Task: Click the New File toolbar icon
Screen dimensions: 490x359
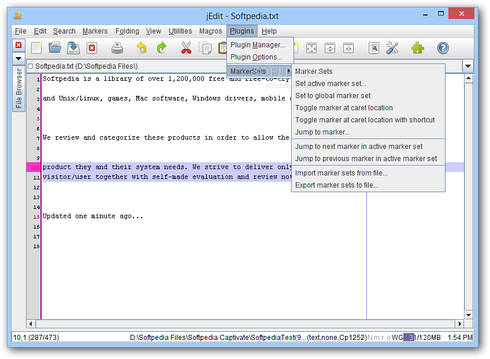Action: 36,48
